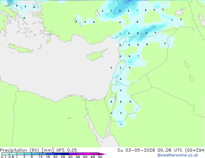
Task: Select the 30–35 mm purple legend swatch
Action: (72, 154)
